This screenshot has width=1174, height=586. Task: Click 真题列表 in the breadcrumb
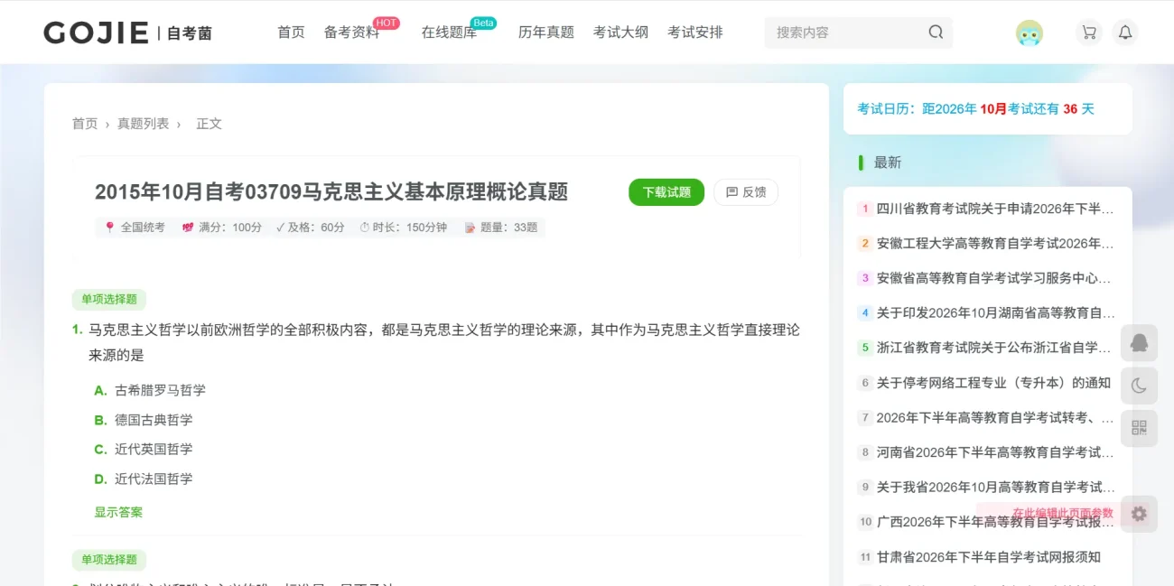[143, 124]
